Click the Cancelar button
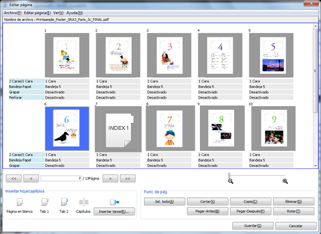This screenshot has width=321, height=234. click(296, 226)
